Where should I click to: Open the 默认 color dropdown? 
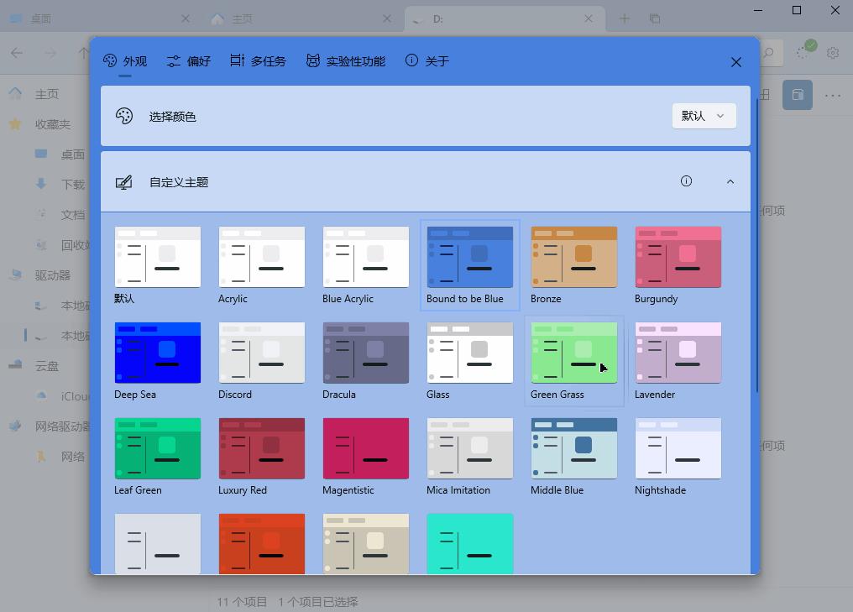coord(704,116)
